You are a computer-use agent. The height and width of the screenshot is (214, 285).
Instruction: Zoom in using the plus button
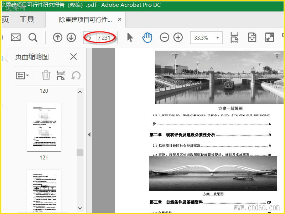pos(178,37)
